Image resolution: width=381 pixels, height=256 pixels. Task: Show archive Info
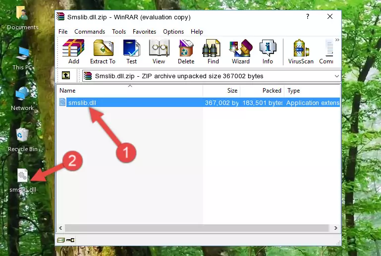point(268,51)
